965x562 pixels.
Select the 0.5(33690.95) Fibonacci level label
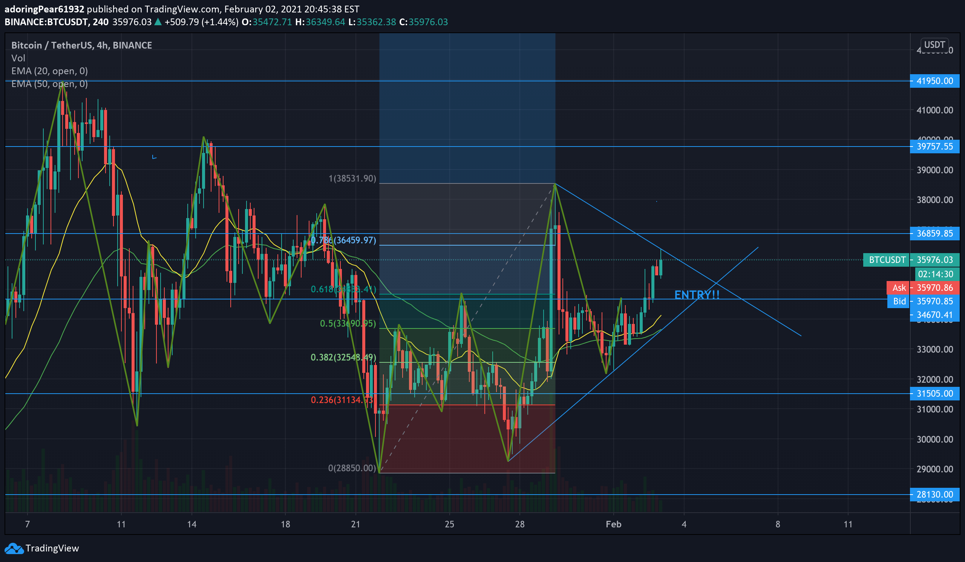tap(348, 323)
